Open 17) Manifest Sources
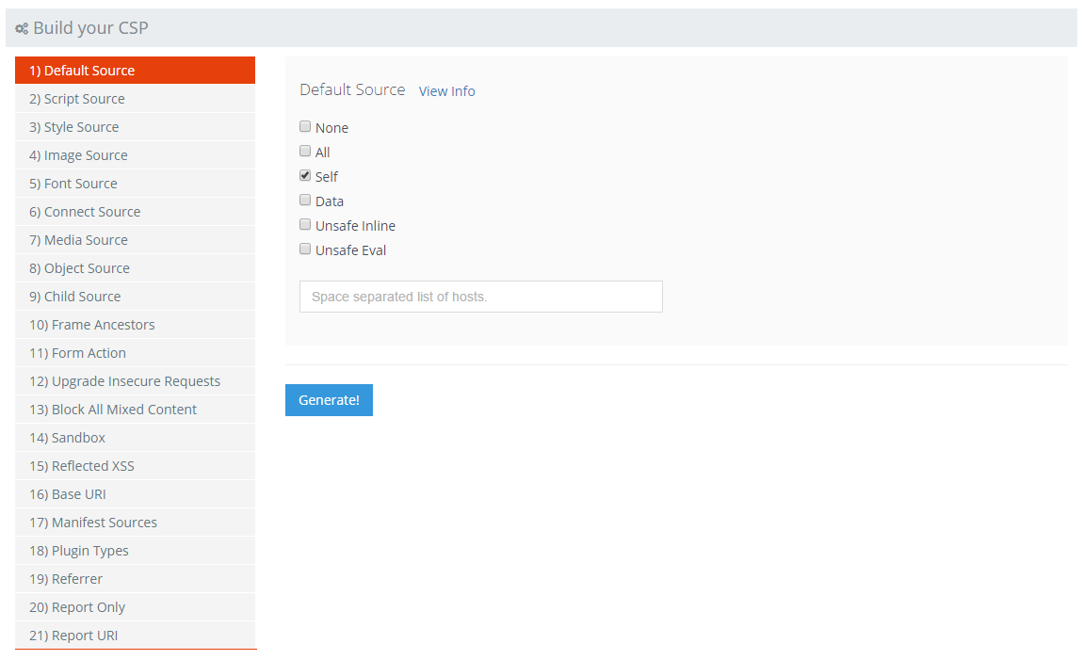This screenshot has height=660, width=1082. pos(136,523)
